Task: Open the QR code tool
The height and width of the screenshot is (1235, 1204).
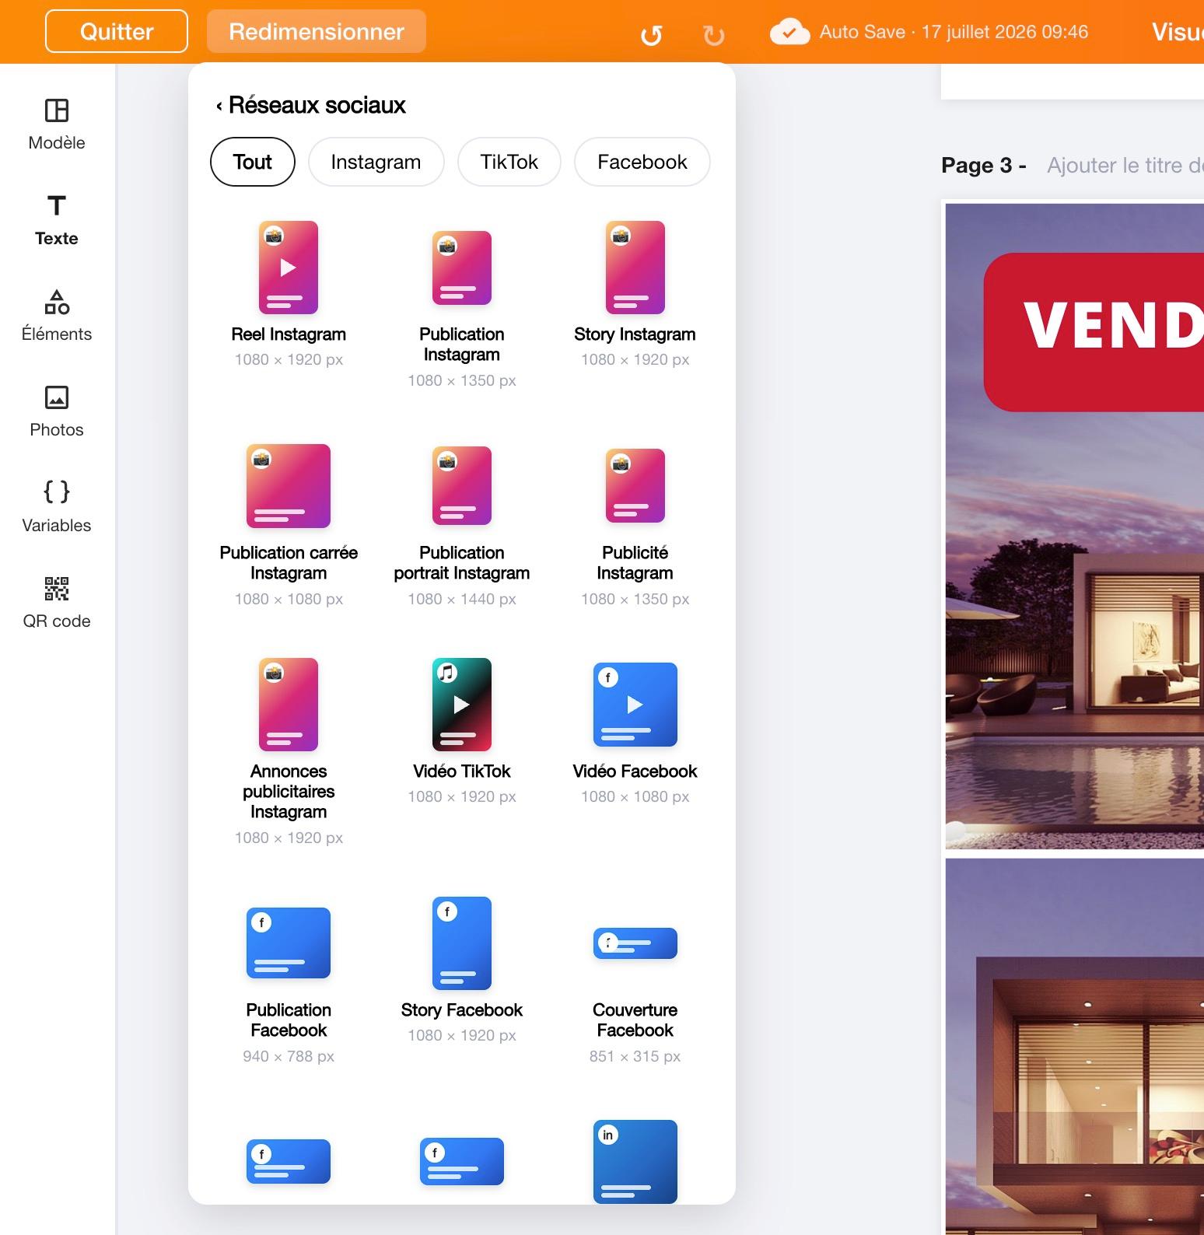Action: 57,589
